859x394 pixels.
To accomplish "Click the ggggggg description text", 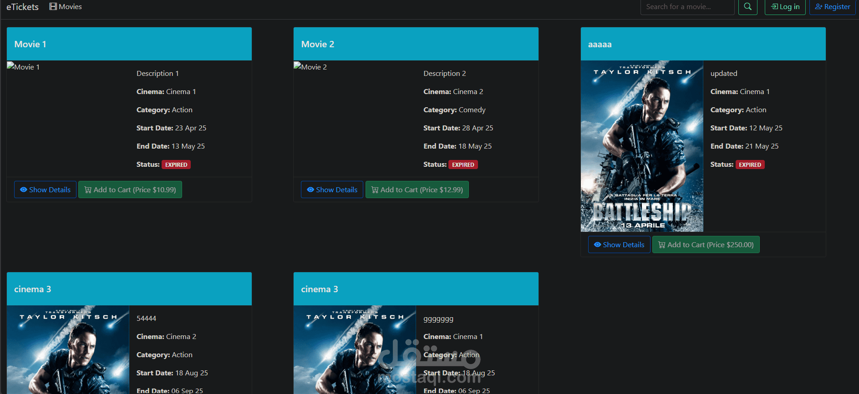I will [438, 319].
